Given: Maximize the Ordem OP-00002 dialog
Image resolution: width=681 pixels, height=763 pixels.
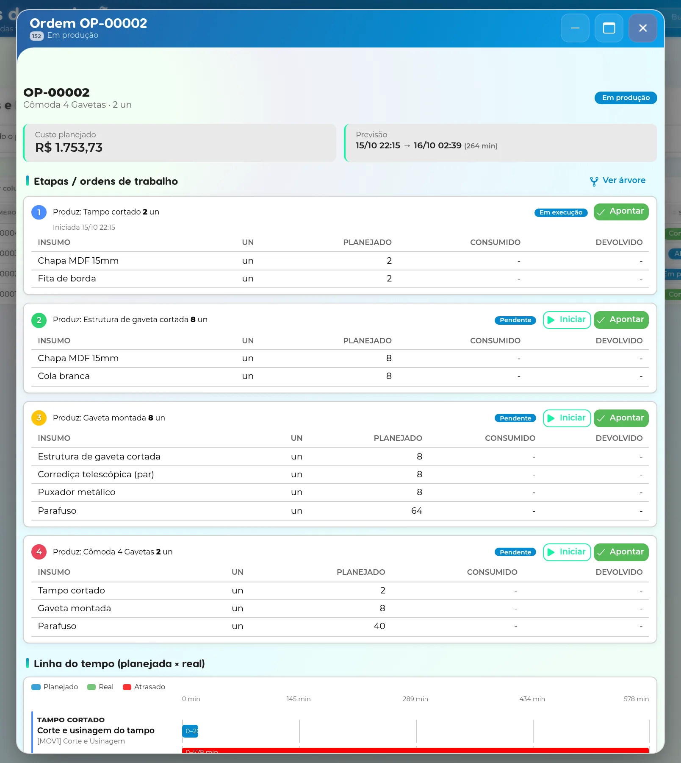Looking at the screenshot, I should tap(609, 28).
